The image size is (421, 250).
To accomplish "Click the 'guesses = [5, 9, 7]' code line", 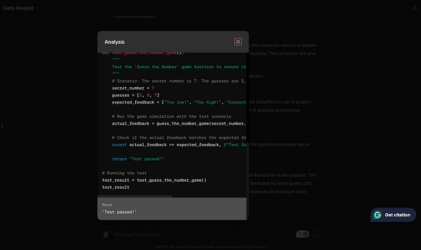I will pos(136,95).
